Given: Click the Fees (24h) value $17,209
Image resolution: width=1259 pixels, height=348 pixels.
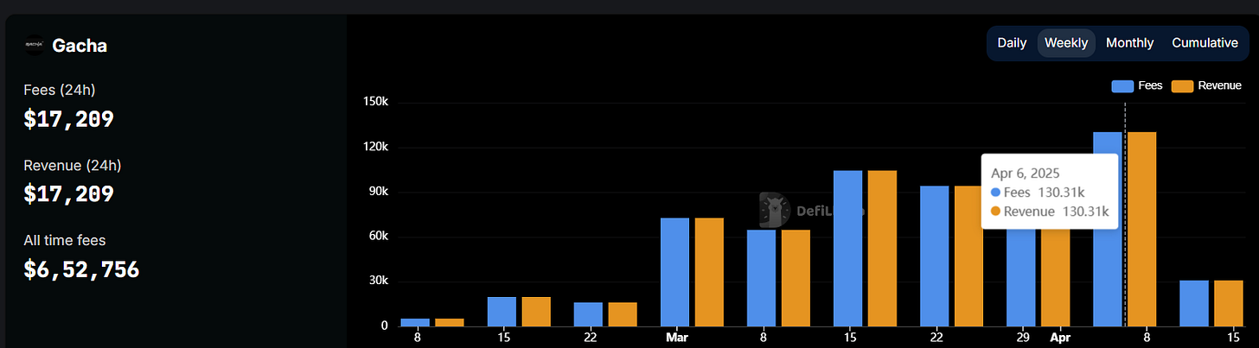Looking at the screenshot, I should pyautogui.click(x=69, y=118).
